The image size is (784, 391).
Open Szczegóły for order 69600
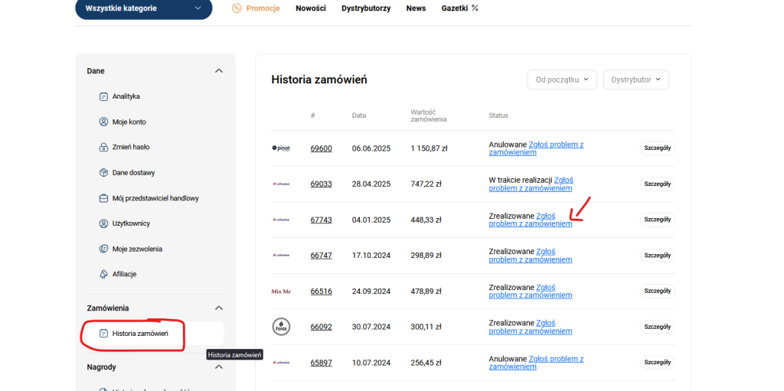coord(657,148)
